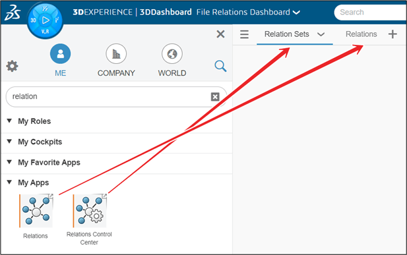
Task: Click the Relations app label
Action: (36, 236)
